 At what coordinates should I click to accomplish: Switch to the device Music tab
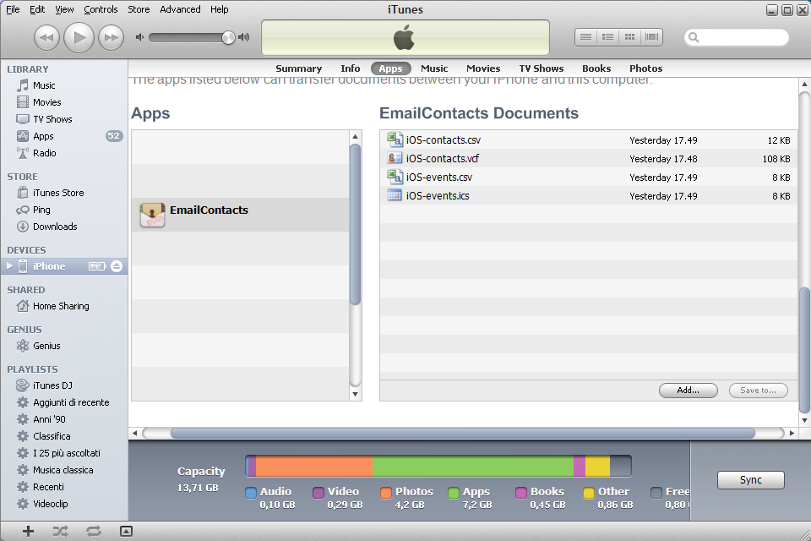coord(434,68)
